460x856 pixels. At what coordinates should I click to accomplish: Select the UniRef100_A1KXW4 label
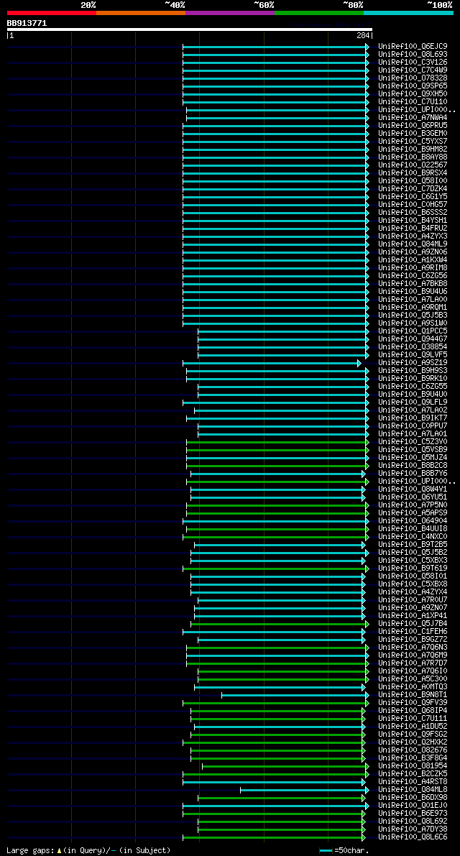[x=413, y=260]
